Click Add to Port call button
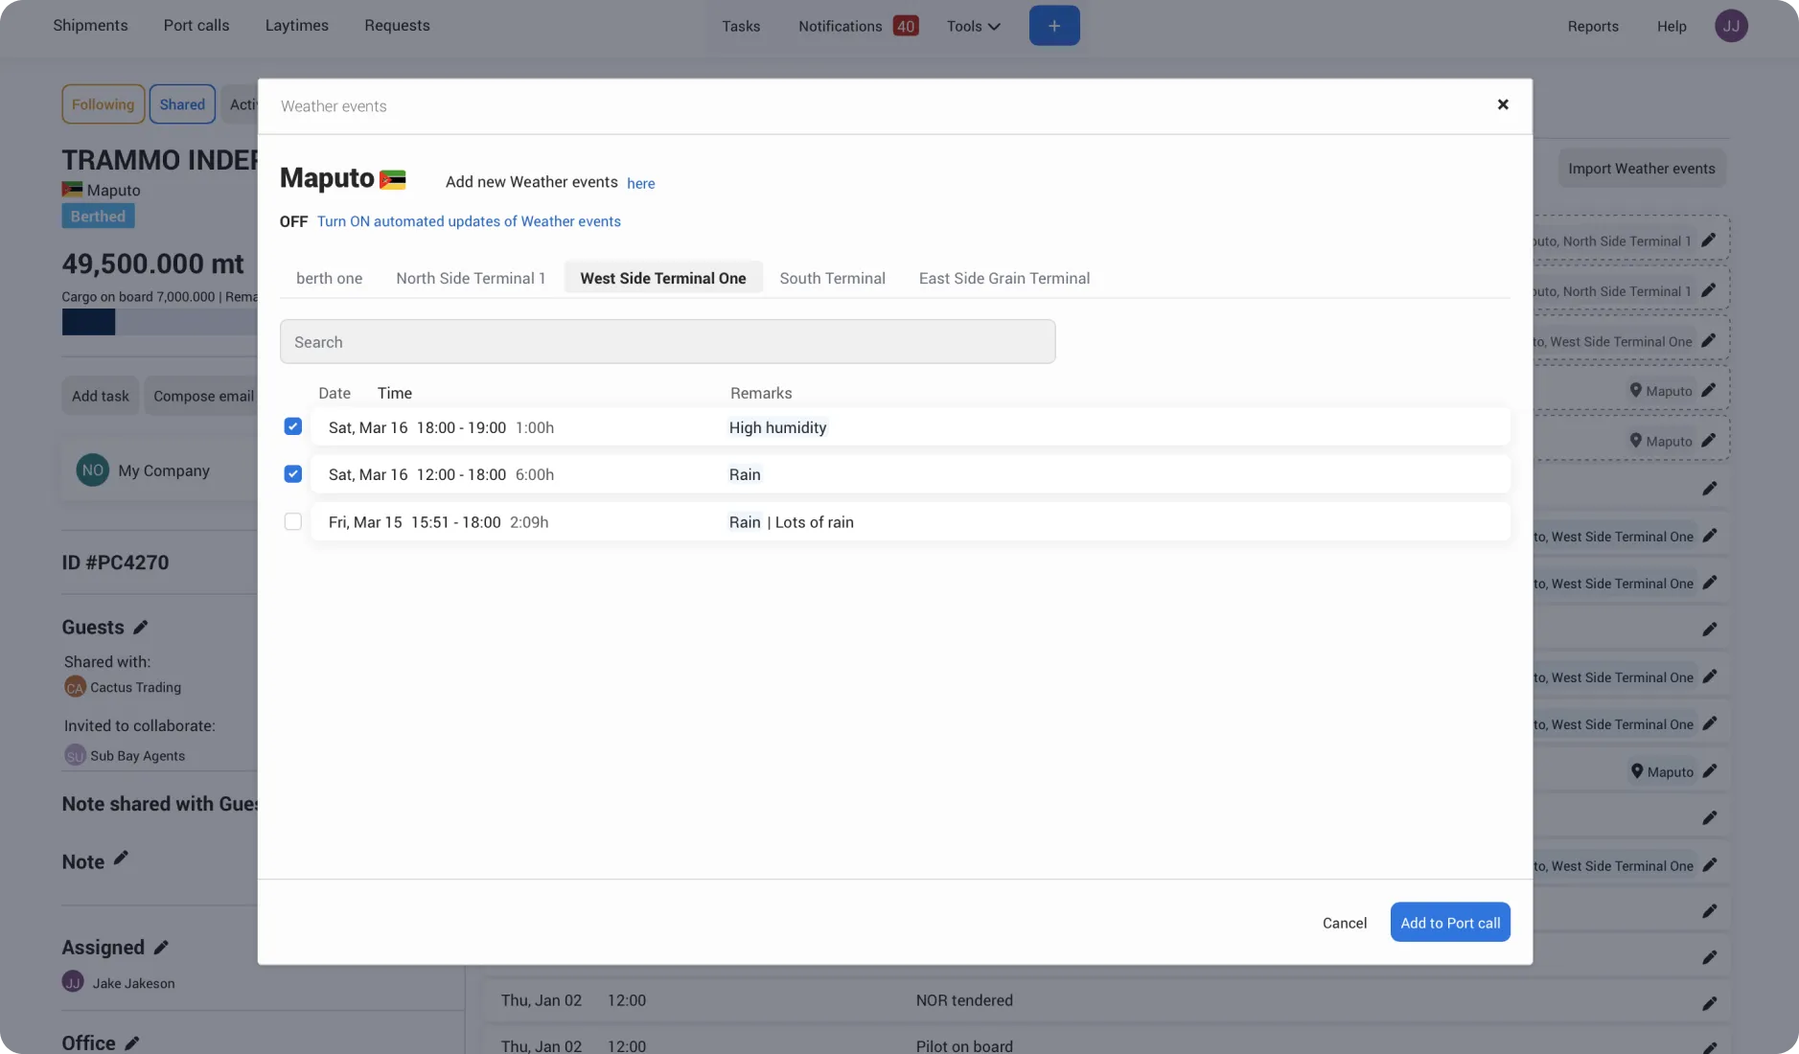This screenshot has height=1054, width=1799. 1450,922
